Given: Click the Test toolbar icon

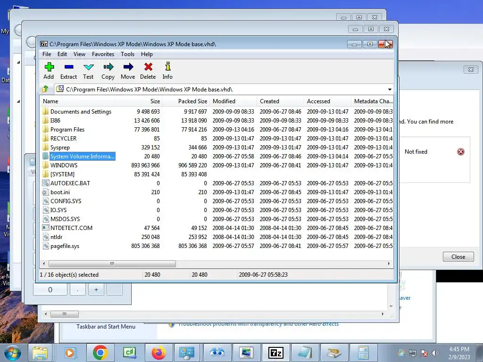Looking at the screenshot, I should point(88,67).
